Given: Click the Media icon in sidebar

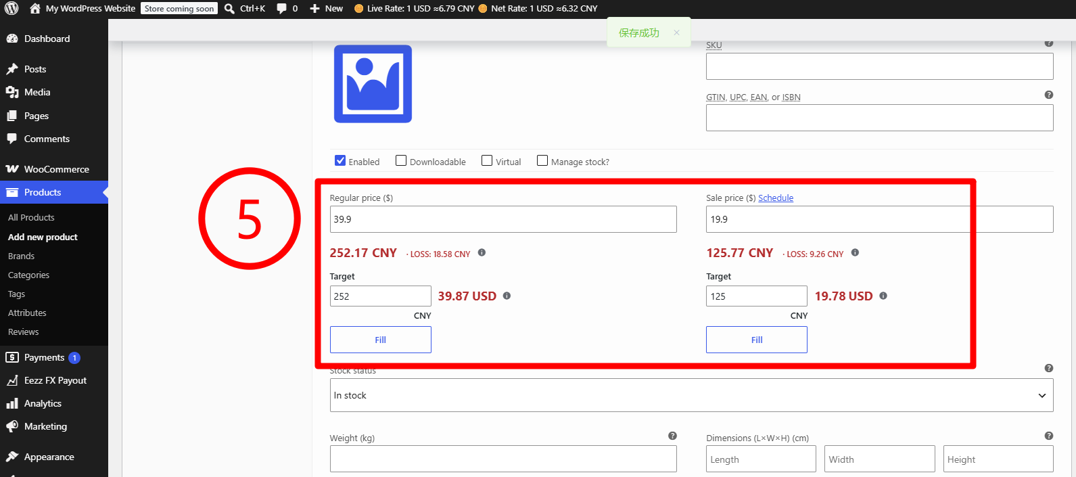Looking at the screenshot, I should tap(12, 92).
